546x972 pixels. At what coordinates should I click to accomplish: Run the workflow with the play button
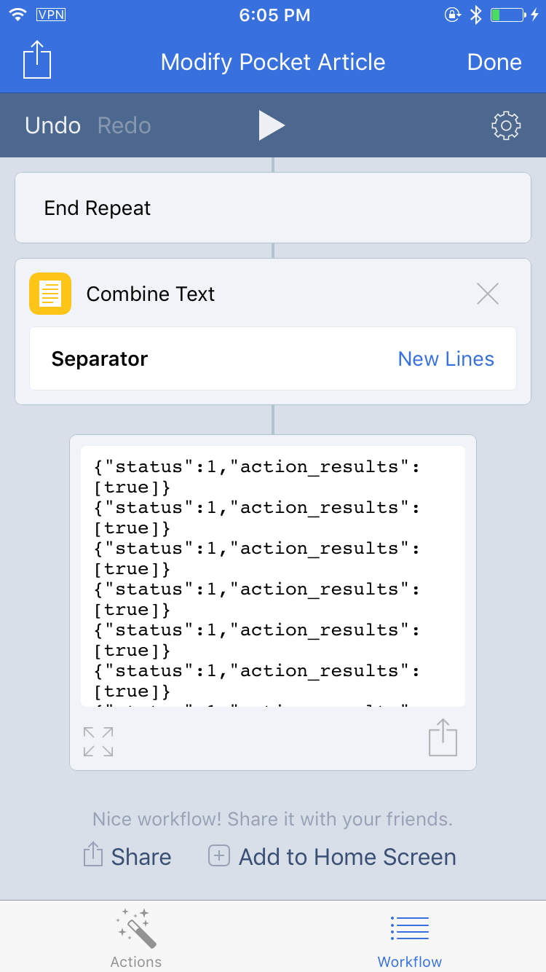(x=272, y=125)
